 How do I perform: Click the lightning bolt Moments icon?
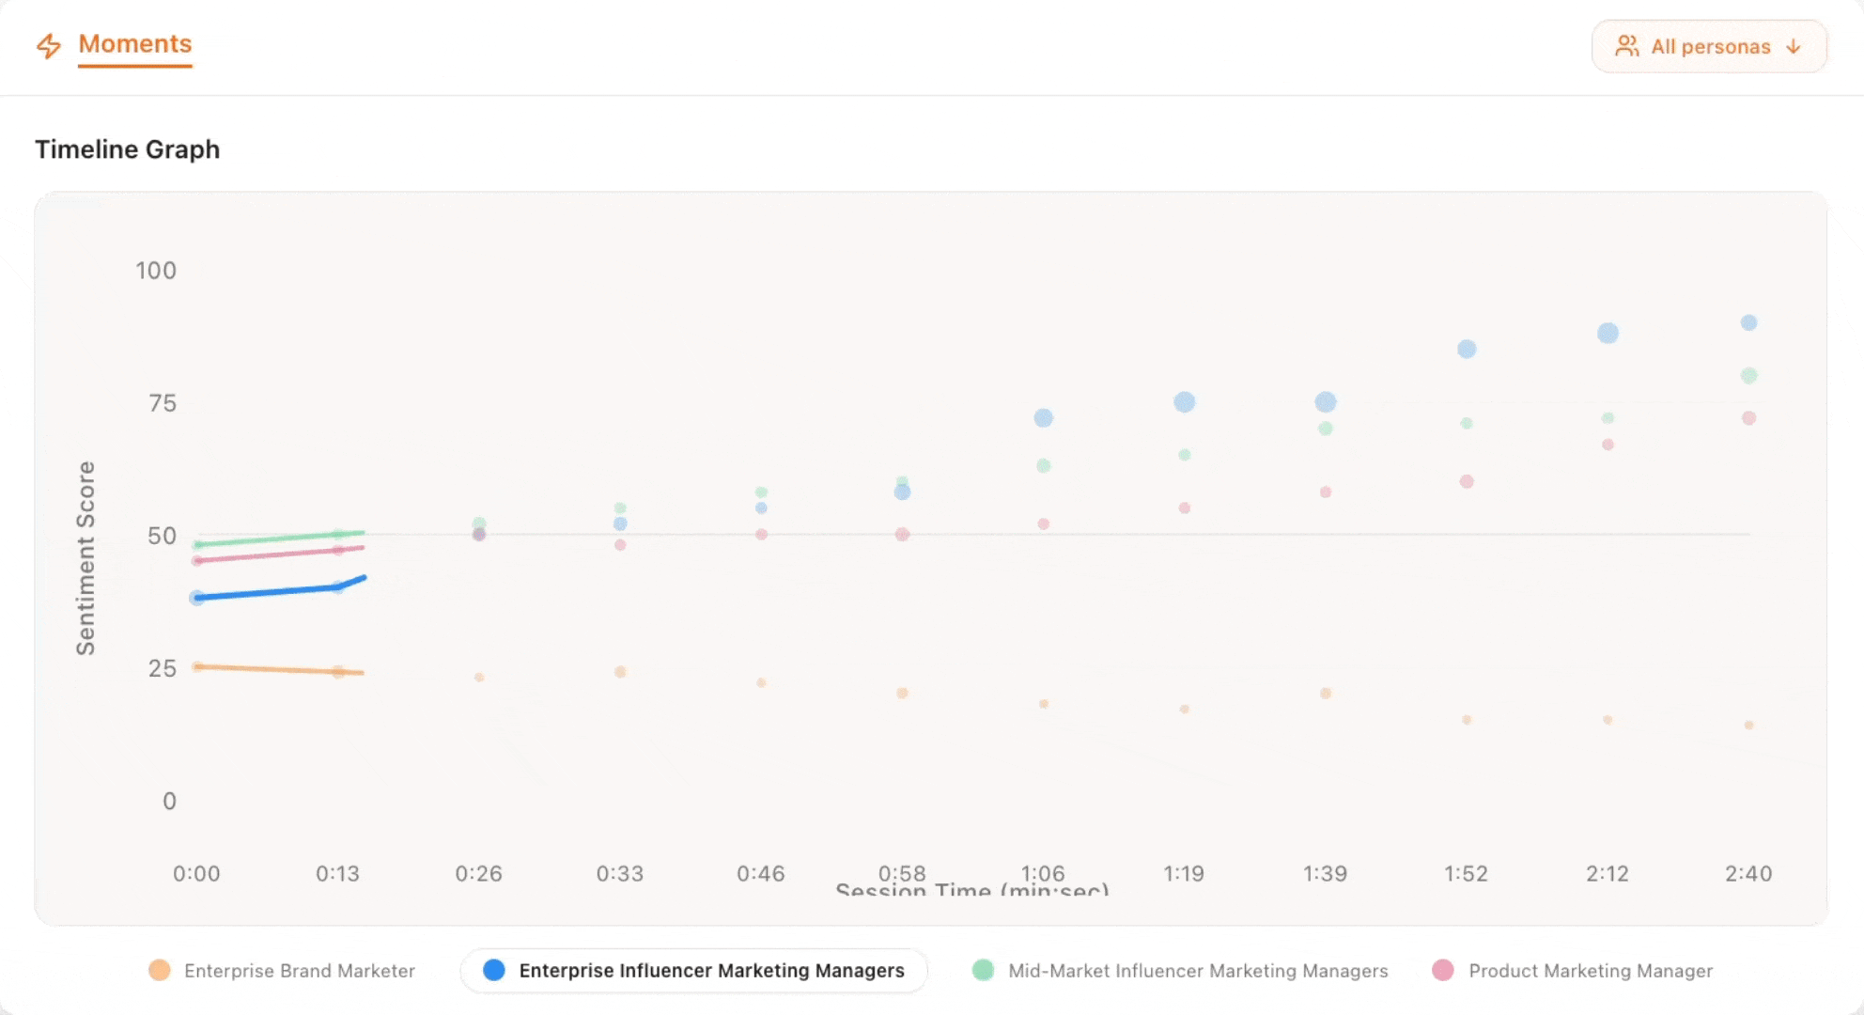click(50, 45)
